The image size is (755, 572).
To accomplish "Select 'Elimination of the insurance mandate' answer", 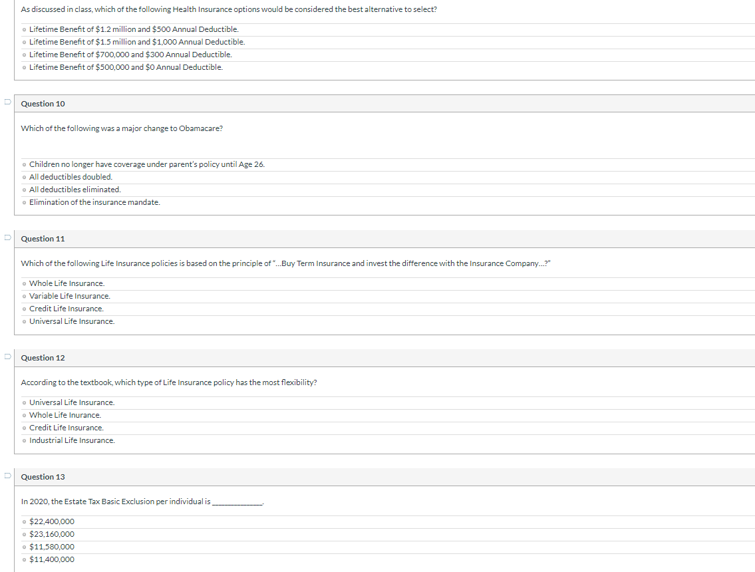I will coord(23,202).
